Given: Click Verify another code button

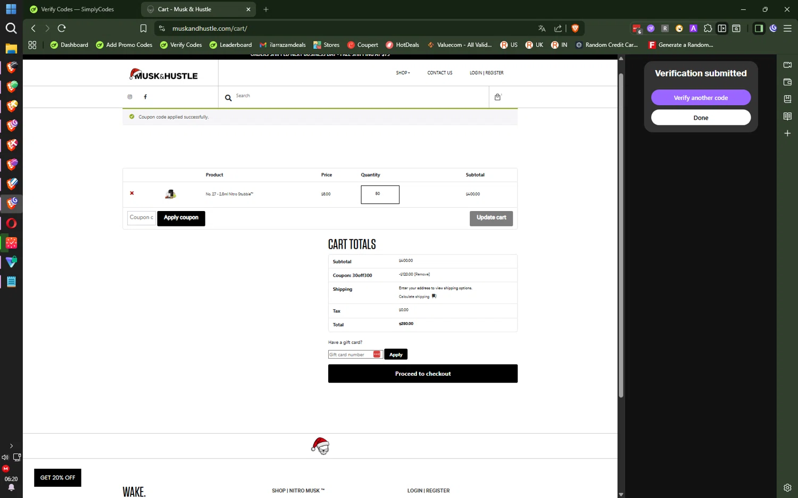Looking at the screenshot, I should [x=701, y=98].
